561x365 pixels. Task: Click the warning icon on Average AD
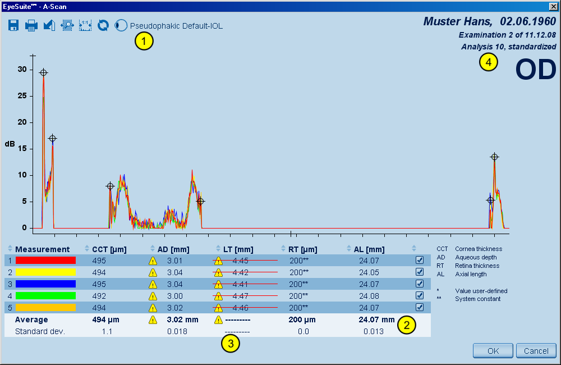pyautogui.click(x=153, y=320)
